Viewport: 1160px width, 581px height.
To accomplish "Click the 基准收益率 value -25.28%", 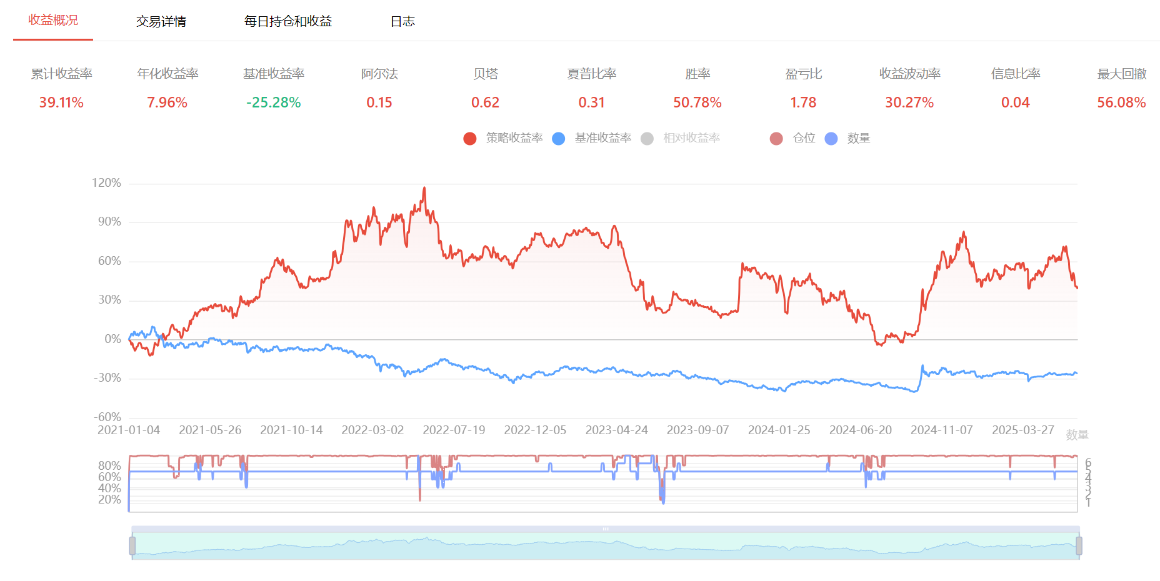I will coord(273,102).
